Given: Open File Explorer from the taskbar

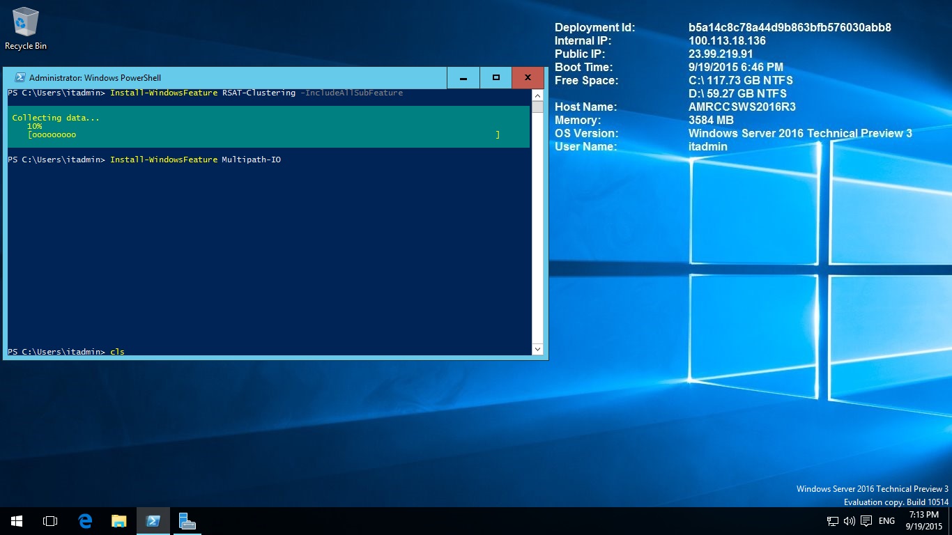Looking at the screenshot, I should [x=119, y=521].
